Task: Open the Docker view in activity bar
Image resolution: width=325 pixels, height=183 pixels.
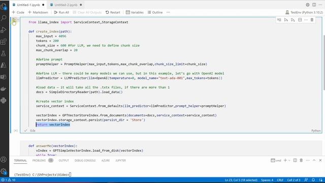Action: tap(4, 89)
